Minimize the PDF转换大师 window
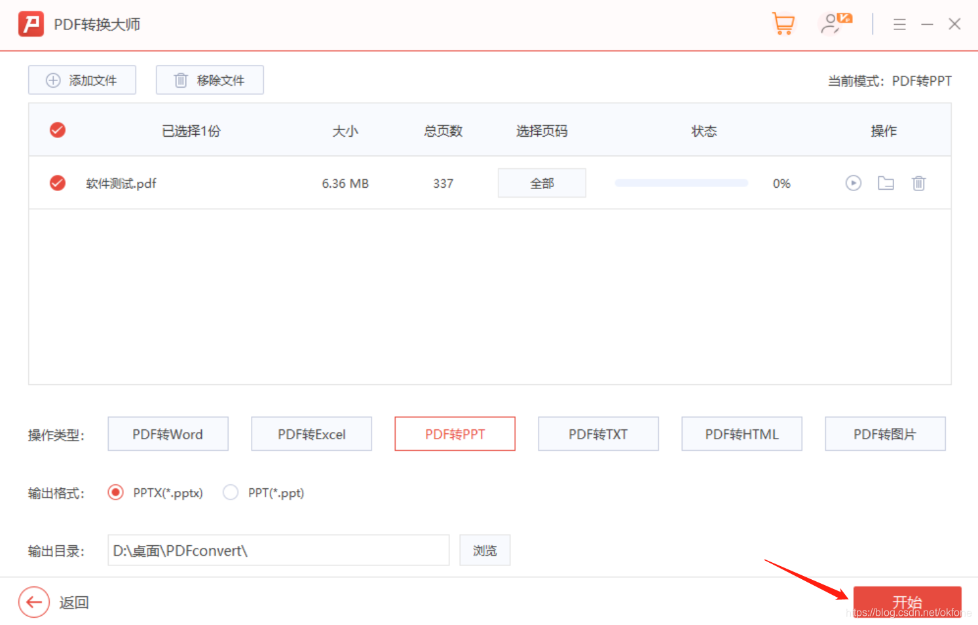Viewport: 978px width, 625px height. 927,25
